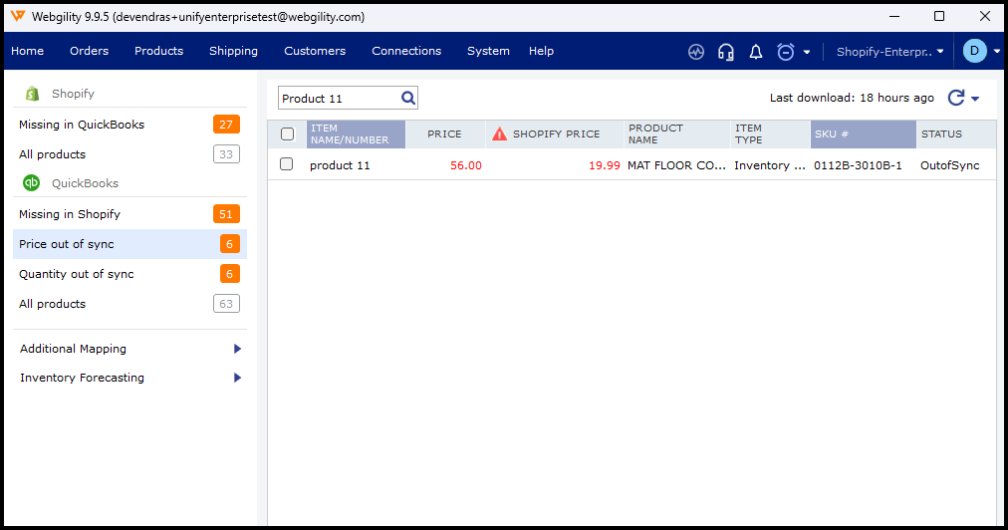Select Missing in QuickBooks list
This screenshot has height=530, width=1008.
[82, 125]
